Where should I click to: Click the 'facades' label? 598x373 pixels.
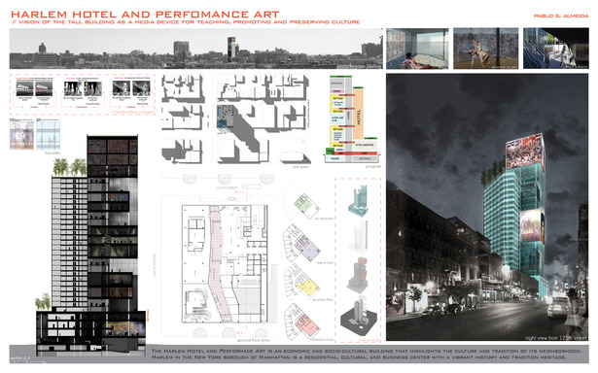(53, 153)
